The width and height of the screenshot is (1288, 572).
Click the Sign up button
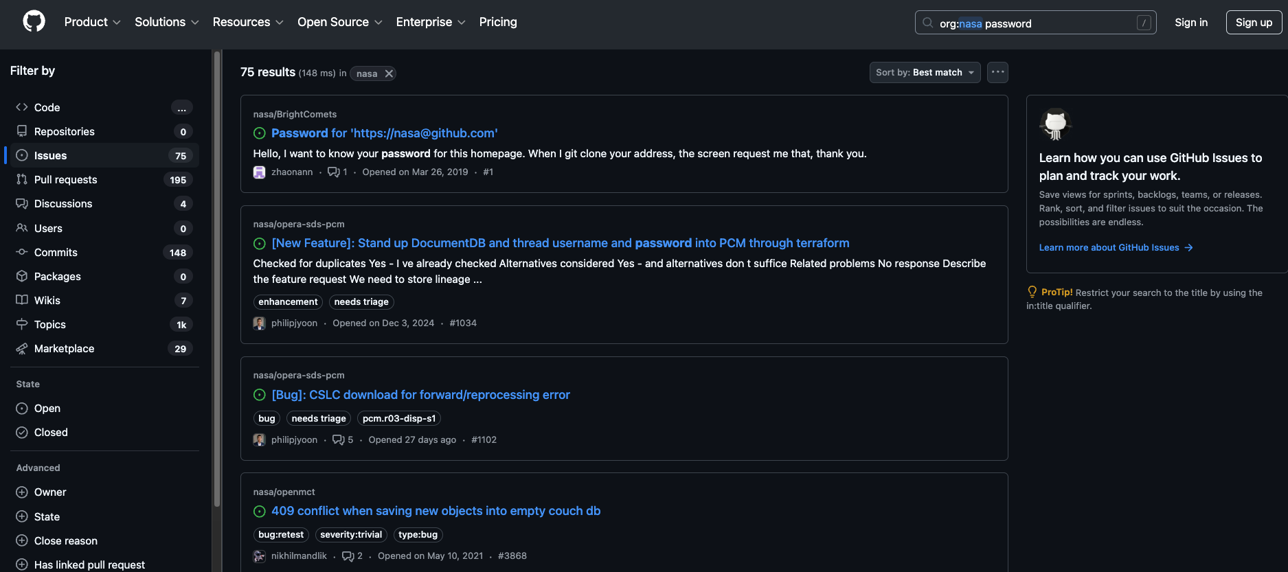click(1253, 22)
